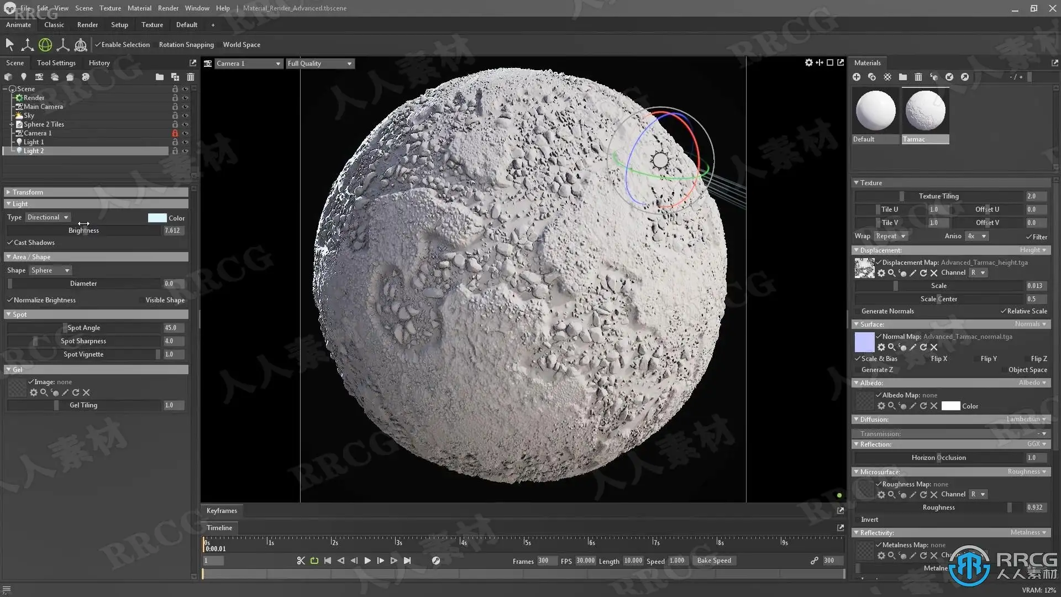Hide Light 1 using its eye icon
Viewport: 1061px width, 597px height.
tap(185, 142)
